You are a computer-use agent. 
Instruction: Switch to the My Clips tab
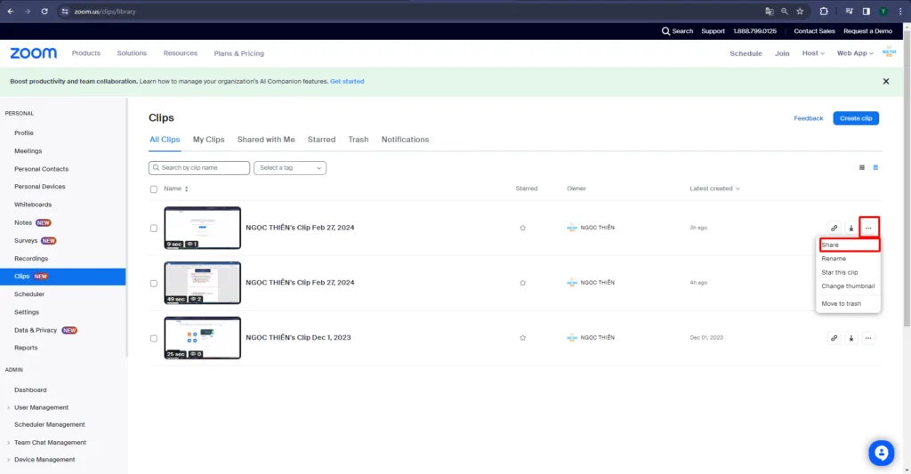tap(208, 140)
